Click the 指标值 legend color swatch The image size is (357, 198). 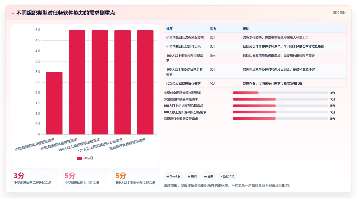(80, 158)
